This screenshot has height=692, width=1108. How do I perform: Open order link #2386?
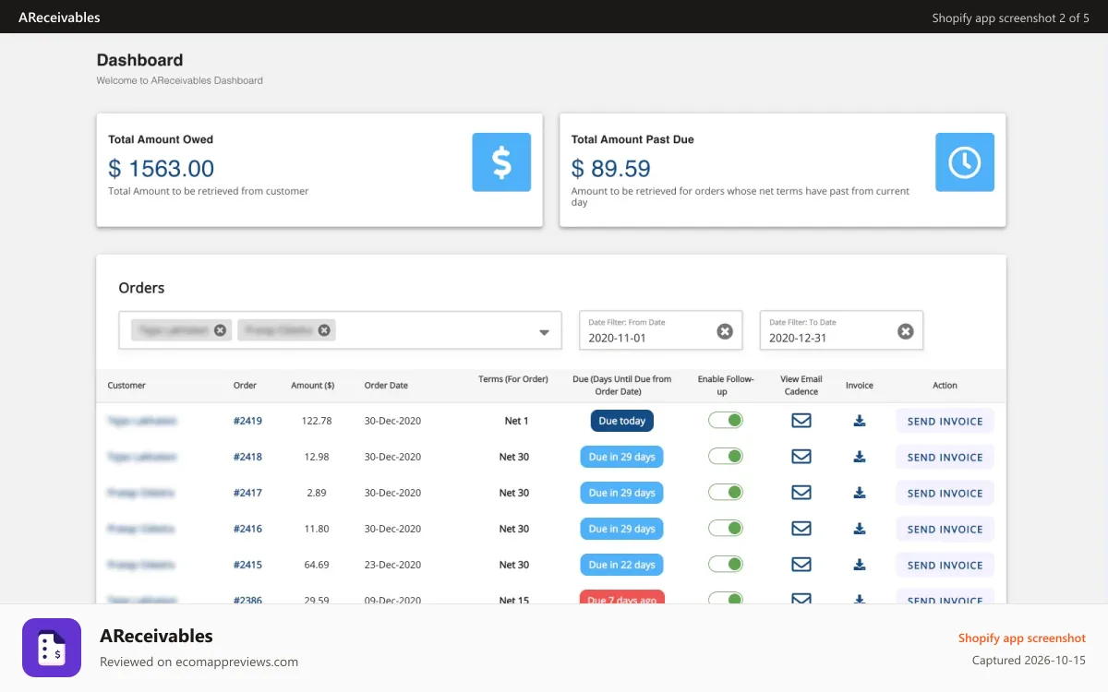point(247,600)
